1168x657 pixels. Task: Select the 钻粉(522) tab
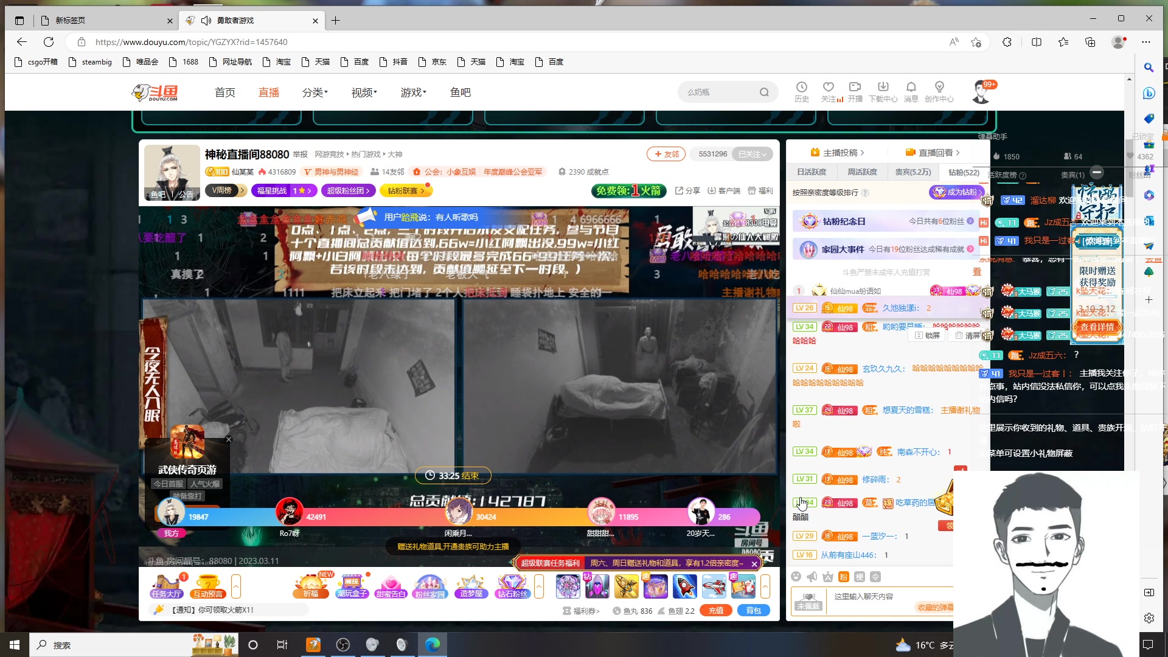[x=964, y=172]
